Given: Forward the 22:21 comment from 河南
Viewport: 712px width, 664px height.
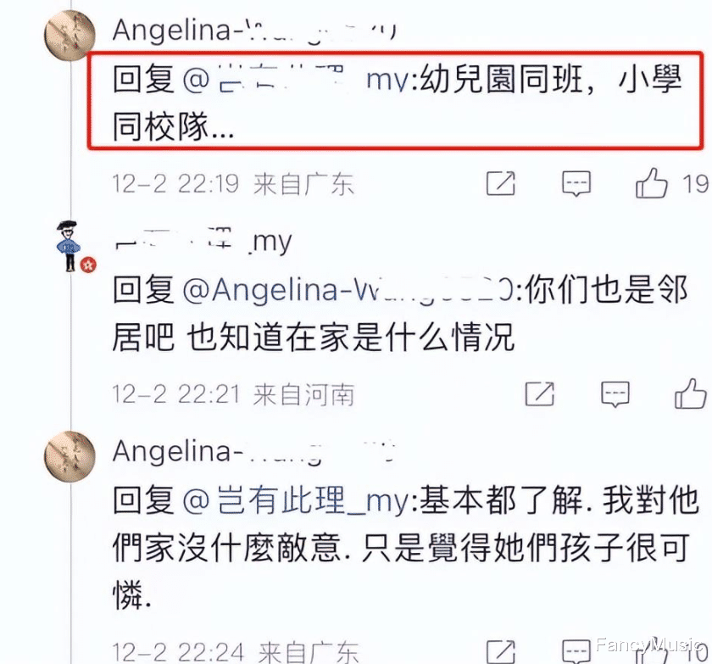Looking at the screenshot, I should pyautogui.click(x=540, y=393).
